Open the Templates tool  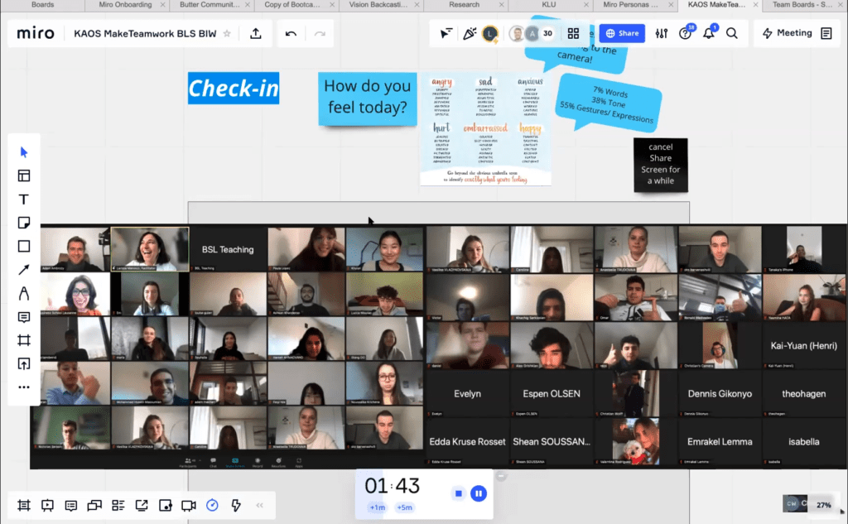(x=24, y=175)
